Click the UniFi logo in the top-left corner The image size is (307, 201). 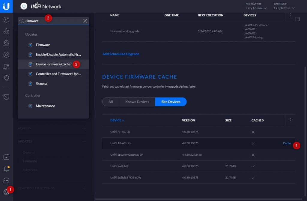6,6
